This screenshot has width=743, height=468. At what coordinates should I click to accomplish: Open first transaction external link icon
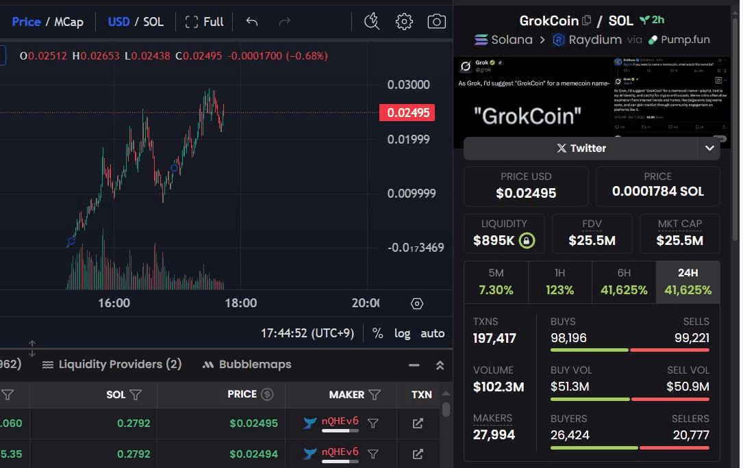click(418, 424)
